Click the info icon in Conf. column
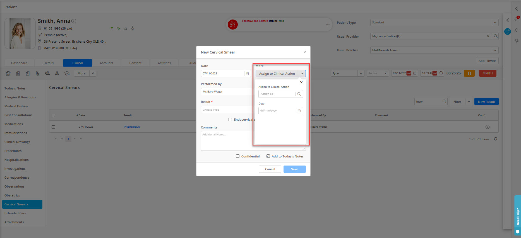Viewport: 521px width, 238px height. 488,127
